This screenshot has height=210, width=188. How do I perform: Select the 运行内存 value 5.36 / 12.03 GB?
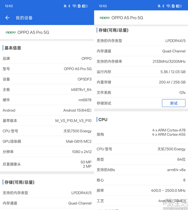(x=173, y=72)
